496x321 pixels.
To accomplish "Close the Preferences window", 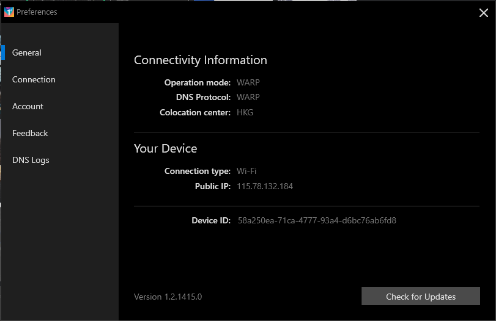I will click(483, 13).
